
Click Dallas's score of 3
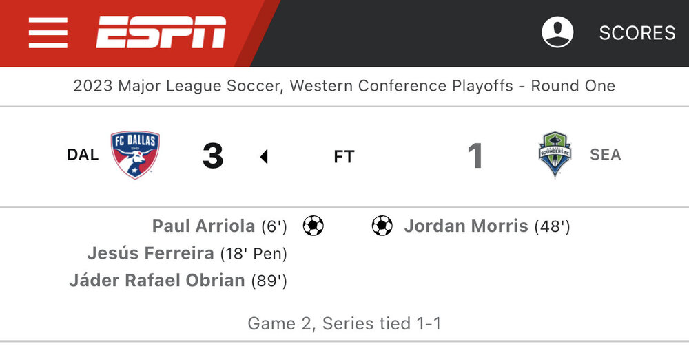(x=213, y=156)
